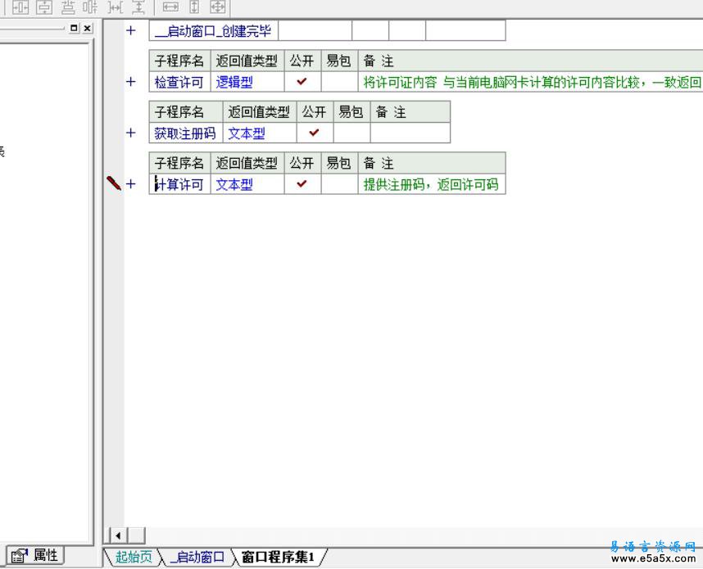Open the 属性 panel tab
The height and width of the screenshot is (569, 703).
pyautogui.click(x=34, y=556)
